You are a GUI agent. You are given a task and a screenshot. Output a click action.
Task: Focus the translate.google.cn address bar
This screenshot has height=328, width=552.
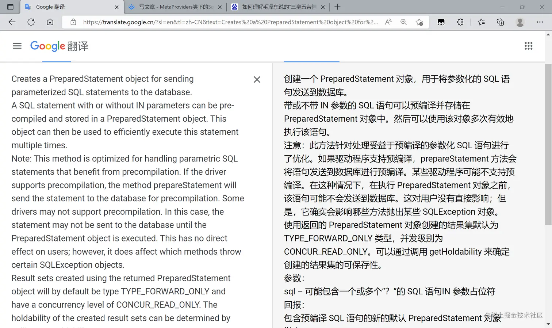coord(230,22)
